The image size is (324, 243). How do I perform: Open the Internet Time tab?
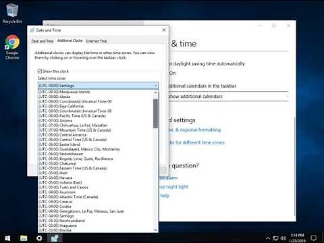(97, 41)
